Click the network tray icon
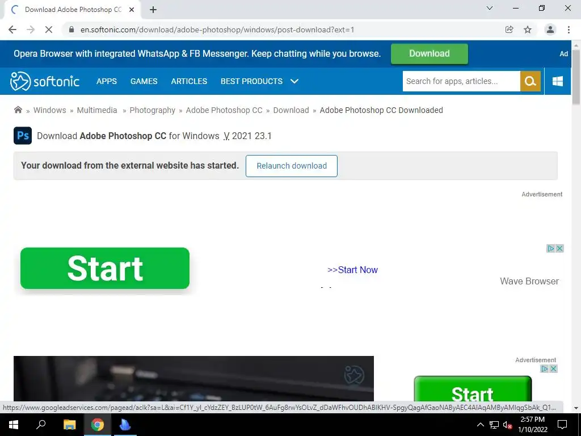The image size is (581, 436). tap(494, 425)
